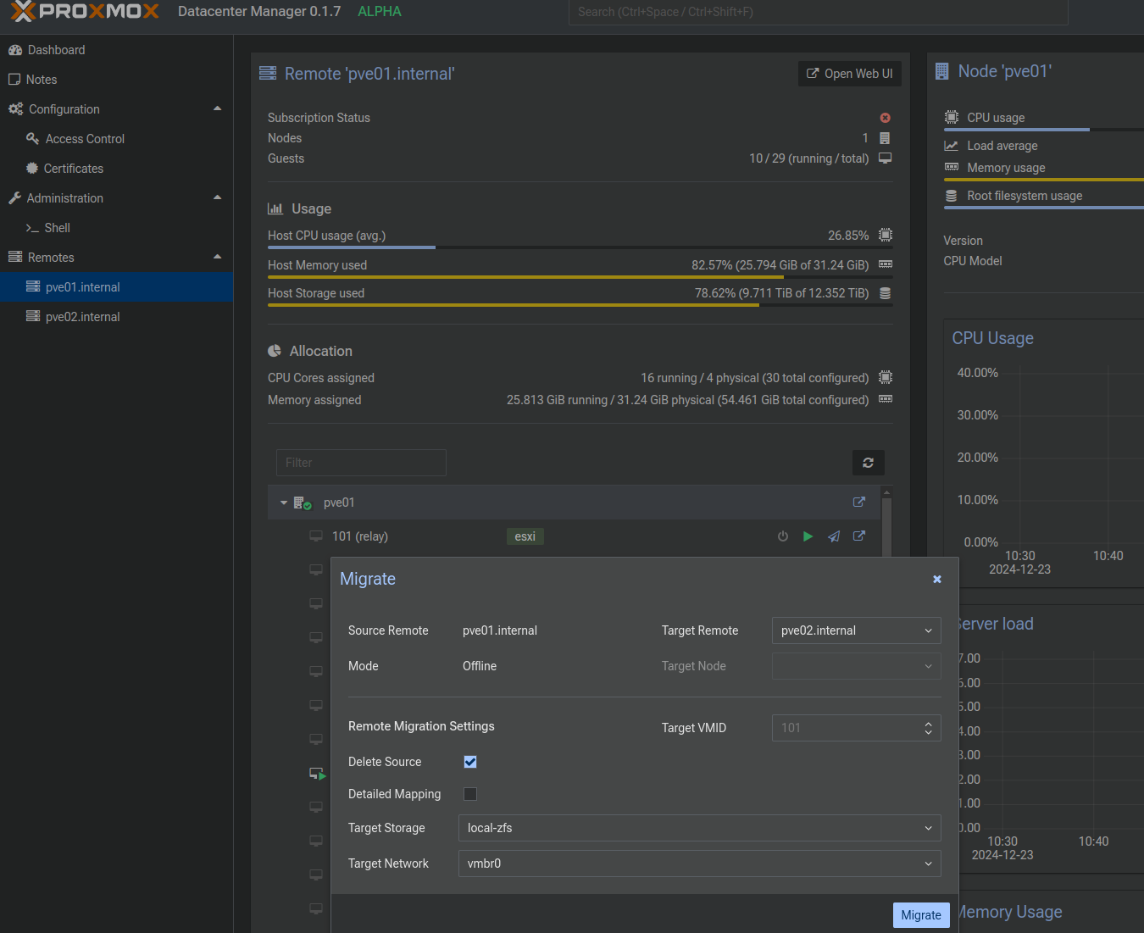Viewport: 1144px width, 933px height.
Task: Click the Host Storage used database icon
Action: click(886, 293)
